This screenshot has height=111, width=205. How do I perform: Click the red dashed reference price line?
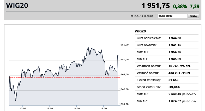pos(65,78)
